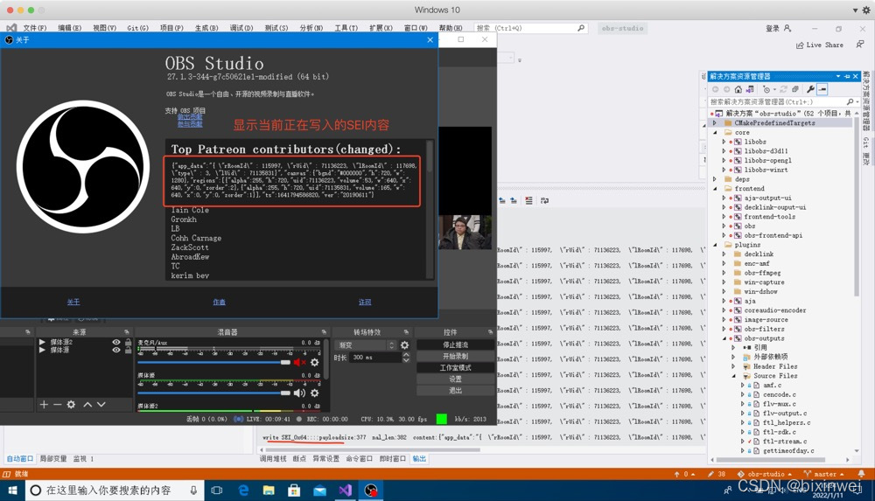Image resolution: width=875 pixels, height=501 pixels.
Task: Open the 渐变 transition dropdown
Action: coord(366,345)
